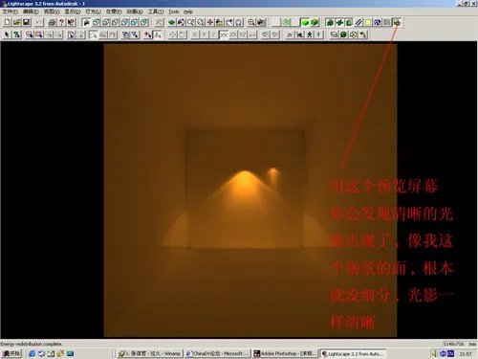Click the walking person walkthrough icon
The width and height of the screenshot is (478, 359).
coord(310,34)
